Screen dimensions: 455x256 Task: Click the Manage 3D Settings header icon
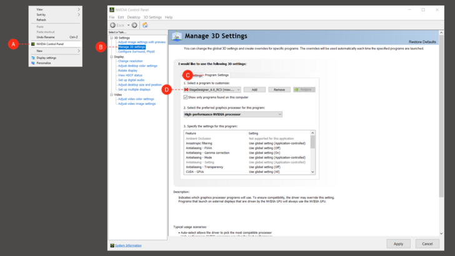click(176, 37)
